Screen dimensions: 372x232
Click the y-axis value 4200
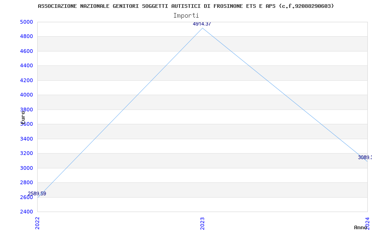pyautogui.click(x=26, y=80)
